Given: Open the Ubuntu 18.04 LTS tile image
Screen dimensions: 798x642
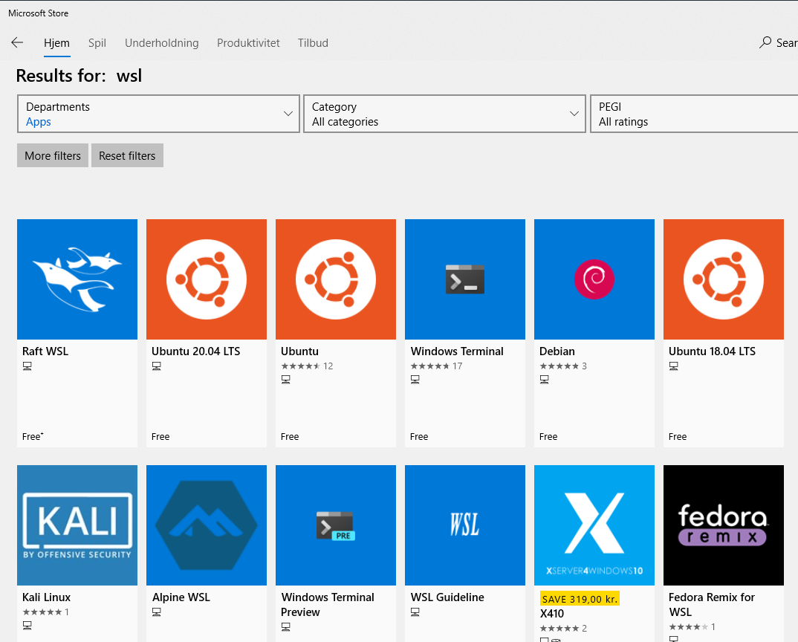Looking at the screenshot, I should (x=724, y=279).
